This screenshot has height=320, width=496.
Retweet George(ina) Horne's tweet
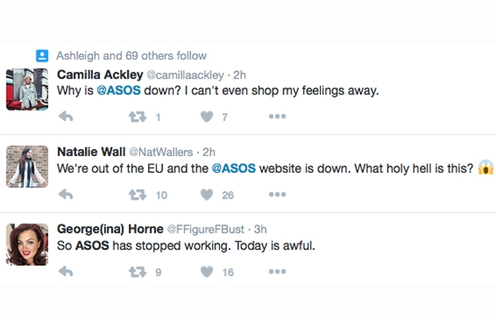pos(138,272)
